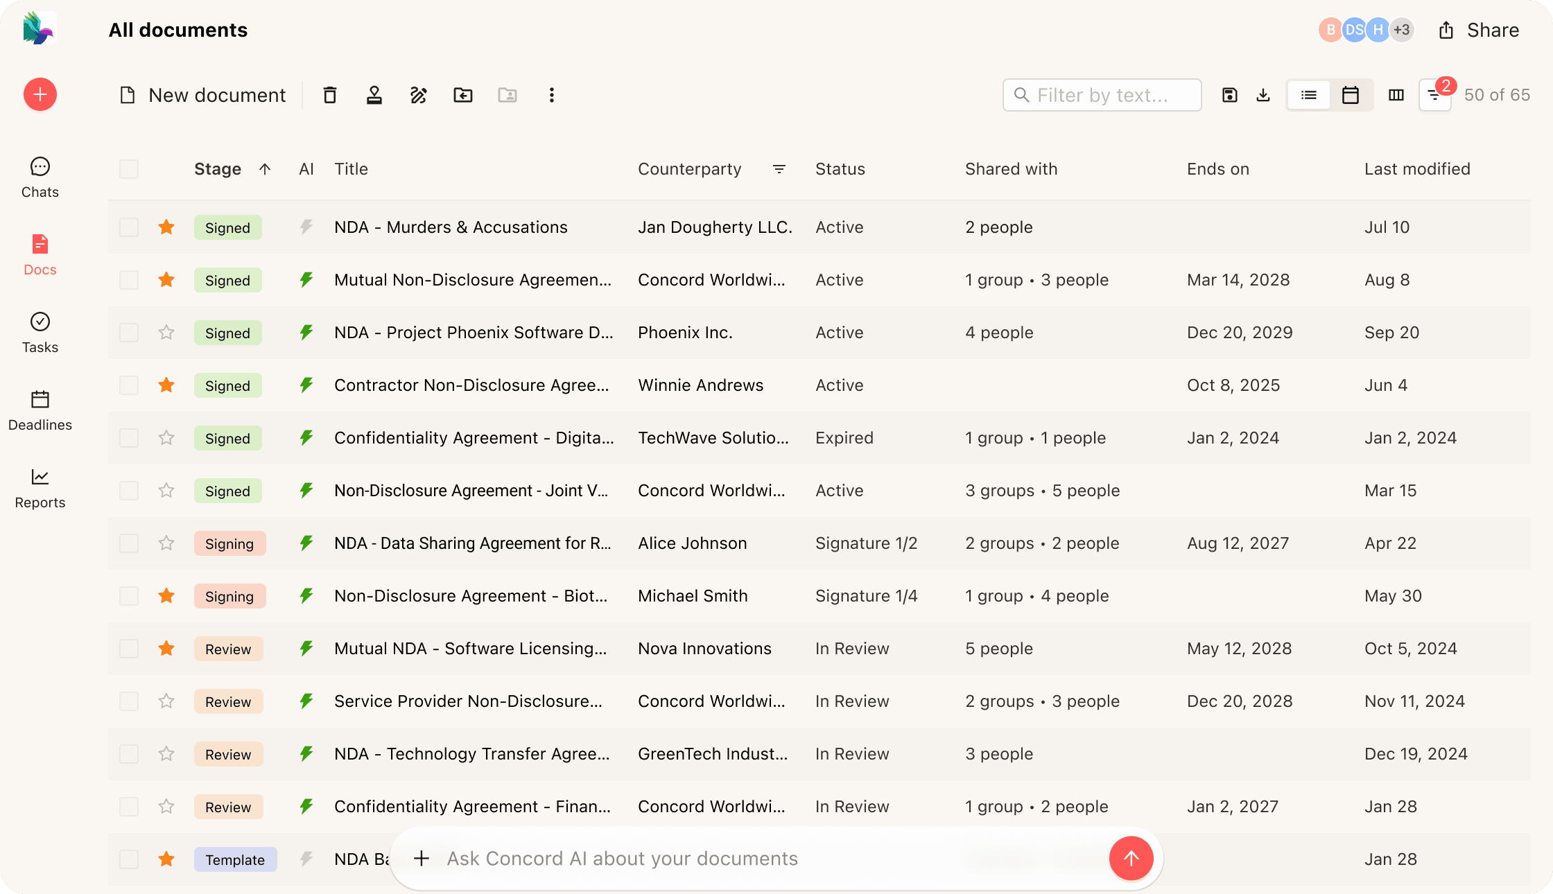The height and width of the screenshot is (894, 1553).
Task: Click the move-to-folder icon in toolbar
Action: coord(463,95)
